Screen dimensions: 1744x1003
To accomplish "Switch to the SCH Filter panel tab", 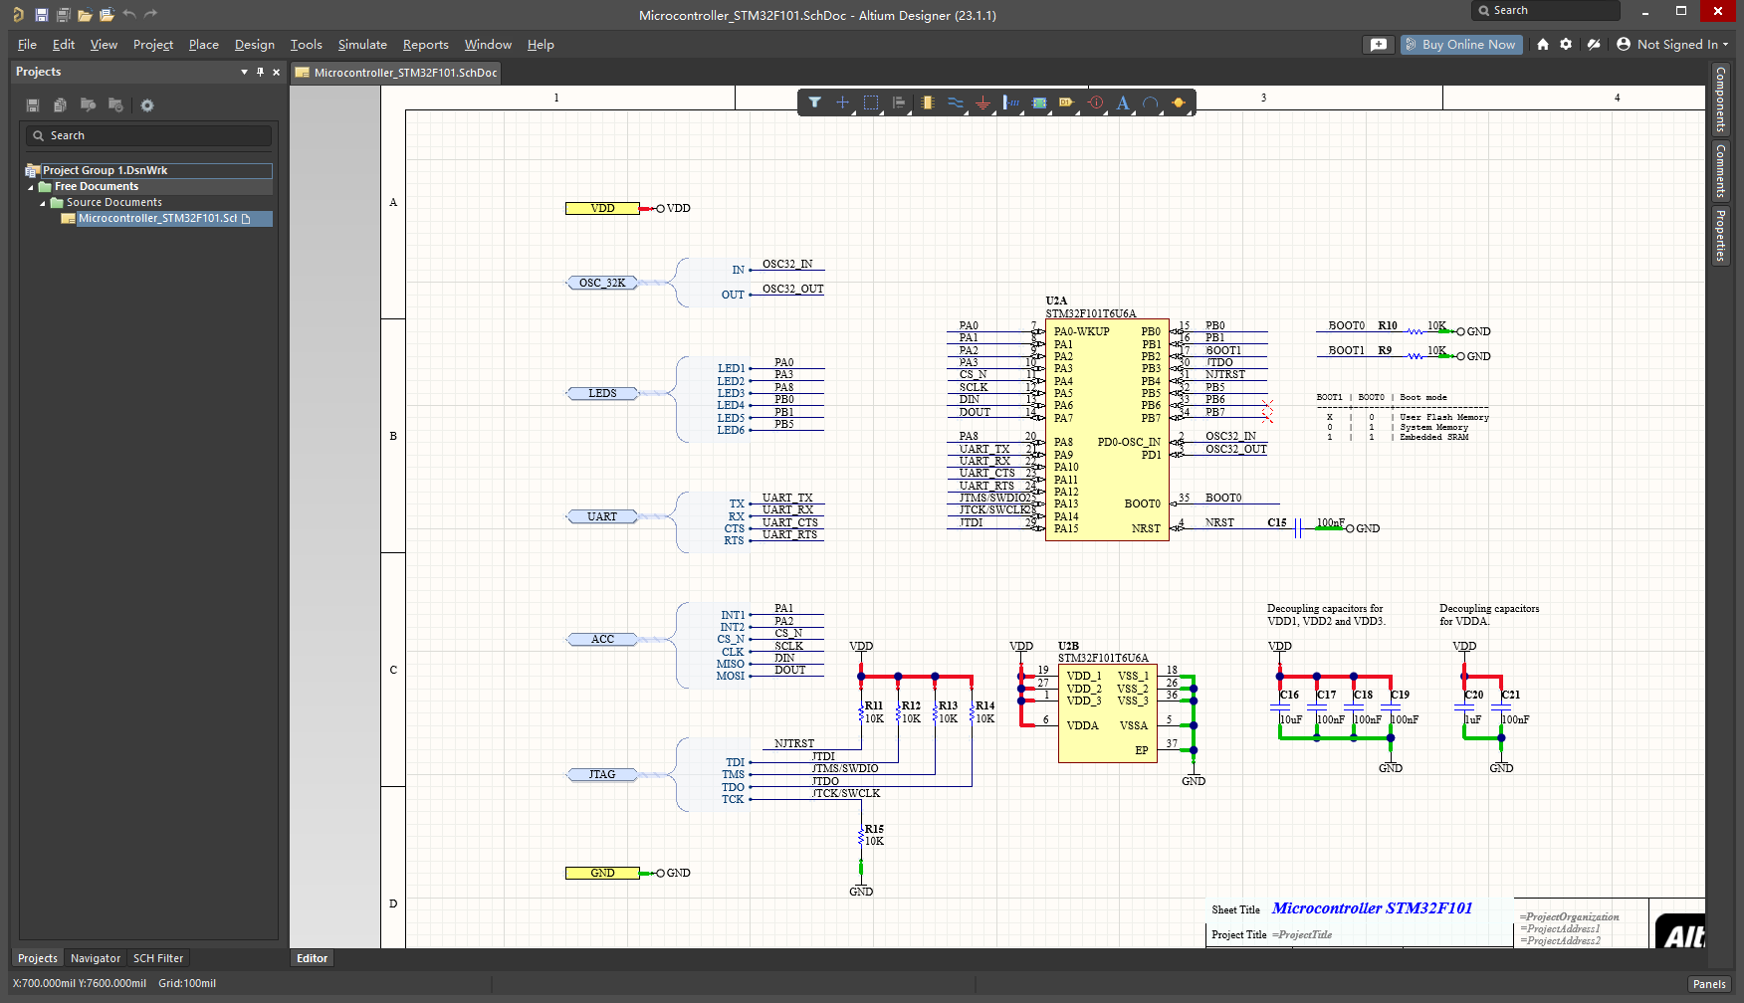I will point(158,958).
